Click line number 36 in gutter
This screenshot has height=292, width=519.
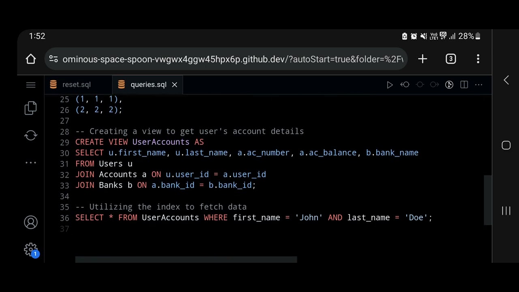pos(64,218)
